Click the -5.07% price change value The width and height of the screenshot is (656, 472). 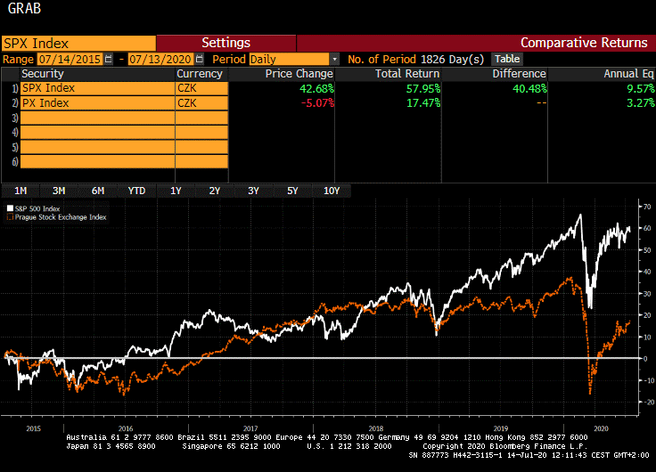[317, 102]
